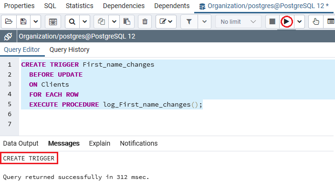Click the FOR EACH ROW code line

pos(54,95)
